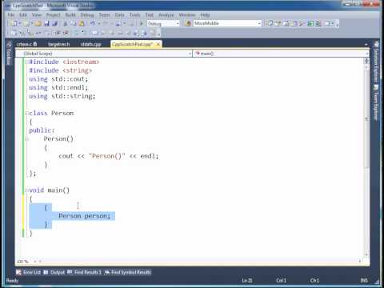Click the 'Ln 21' status bar entry
Screen dimensions: 384x288
tap(247, 280)
